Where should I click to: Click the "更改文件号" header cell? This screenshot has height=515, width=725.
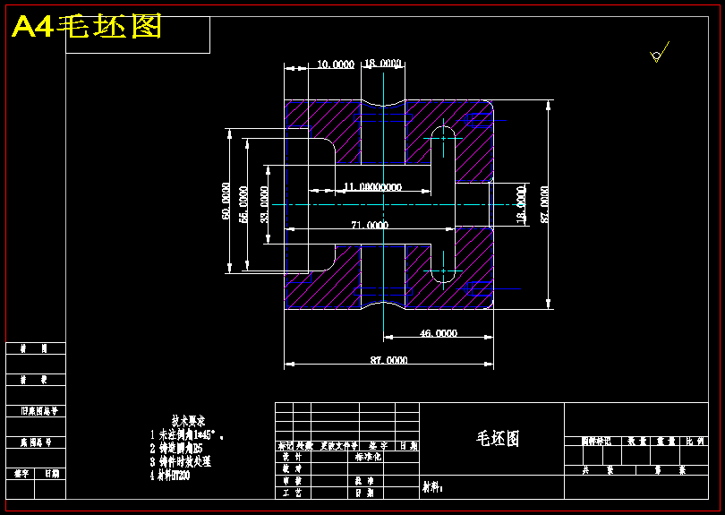[x=339, y=446]
